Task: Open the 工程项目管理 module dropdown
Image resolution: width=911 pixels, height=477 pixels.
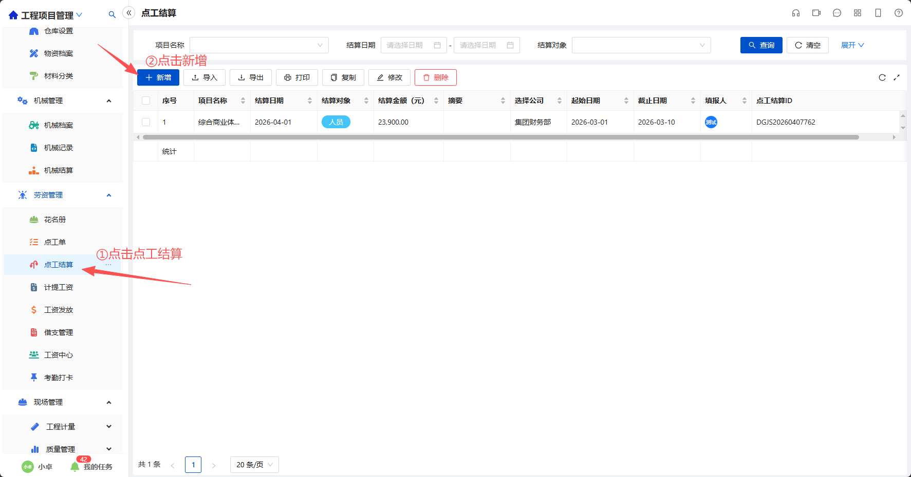Action: tap(79, 15)
